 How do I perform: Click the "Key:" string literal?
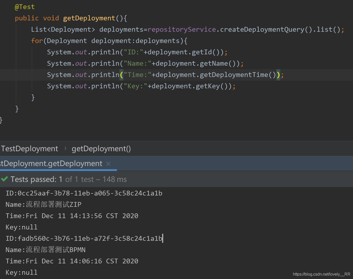pyautogui.click(x=135, y=86)
